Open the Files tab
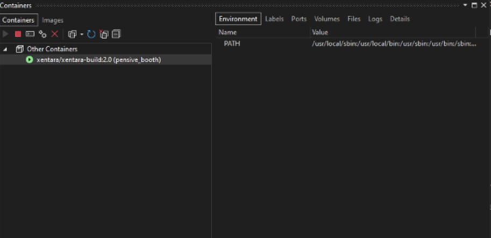This screenshot has height=238, width=491. click(x=354, y=19)
